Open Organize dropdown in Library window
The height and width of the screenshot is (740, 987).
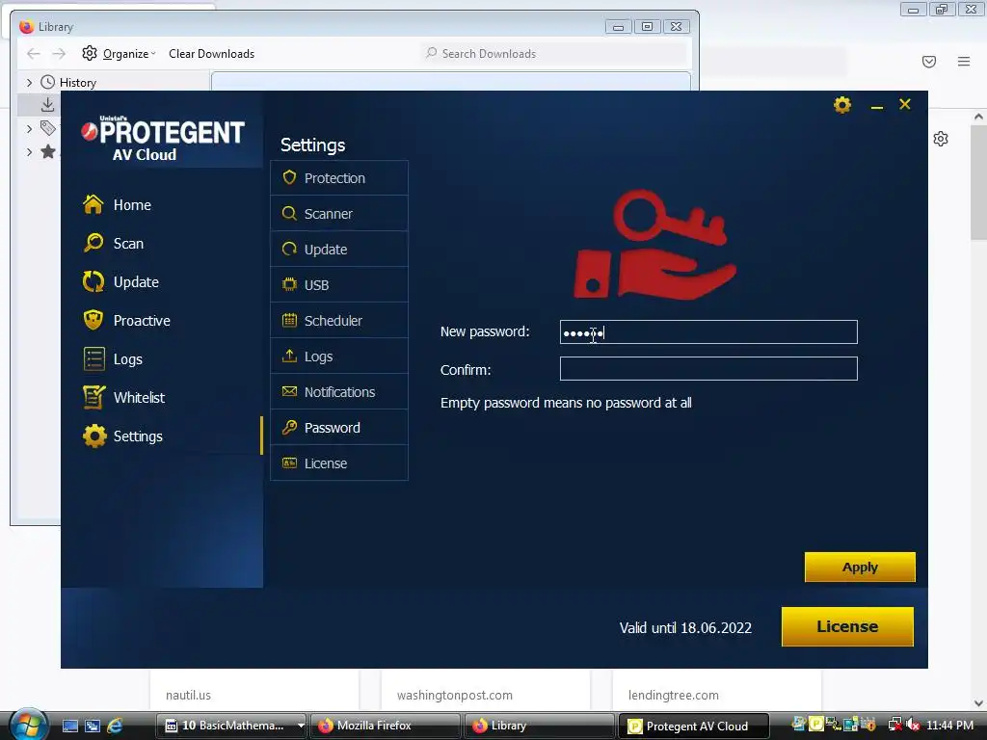point(120,54)
